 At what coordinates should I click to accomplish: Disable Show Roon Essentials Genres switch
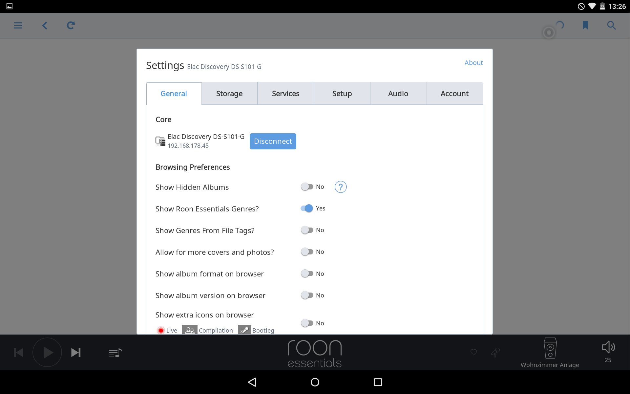[307, 208]
